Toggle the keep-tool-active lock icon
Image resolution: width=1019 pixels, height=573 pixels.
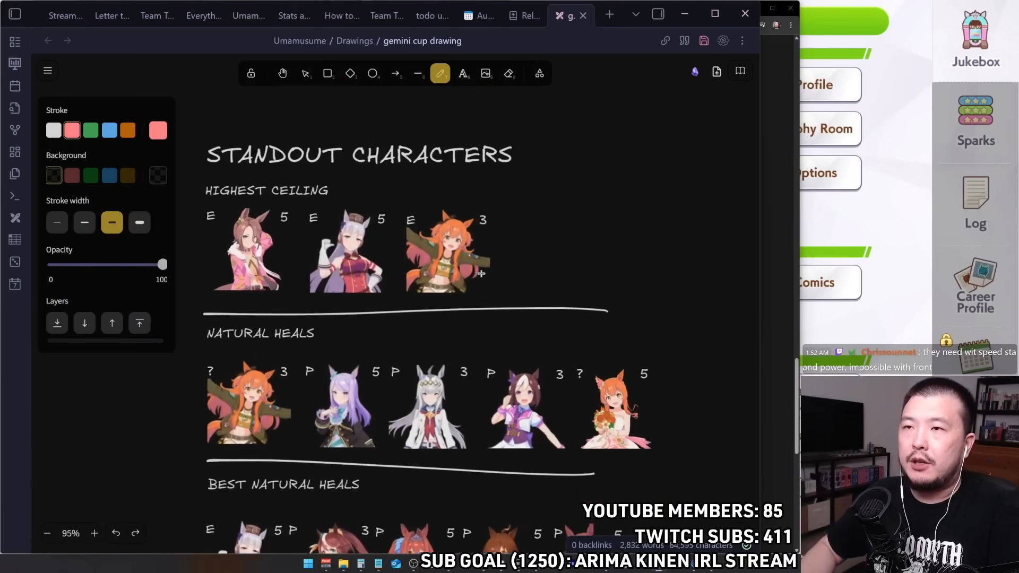pyautogui.click(x=251, y=74)
